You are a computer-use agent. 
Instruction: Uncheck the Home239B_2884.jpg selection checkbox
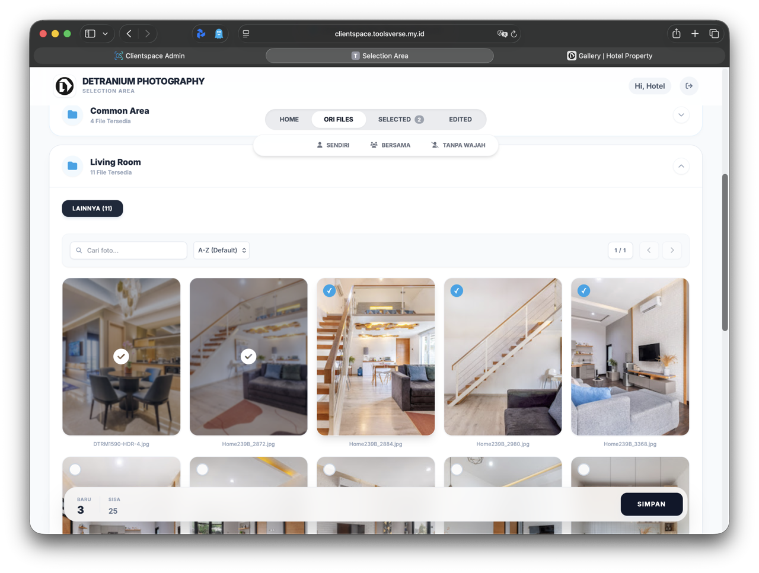click(x=330, y=291)
